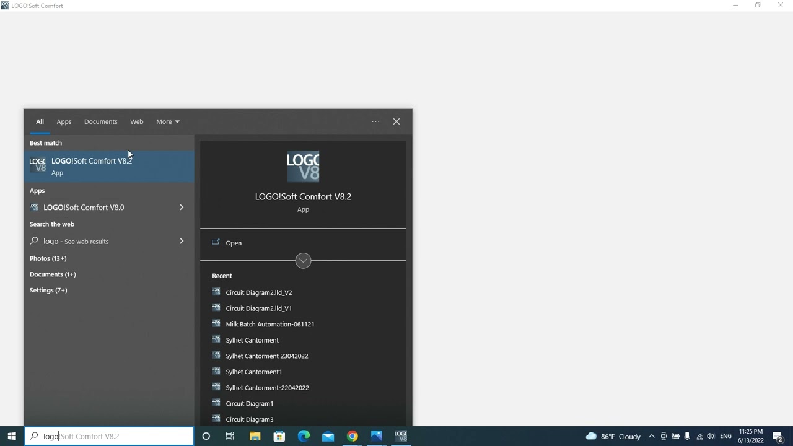Open the Windows Start menu
Viewport: 793px width, 446px height.
(11, 436)
